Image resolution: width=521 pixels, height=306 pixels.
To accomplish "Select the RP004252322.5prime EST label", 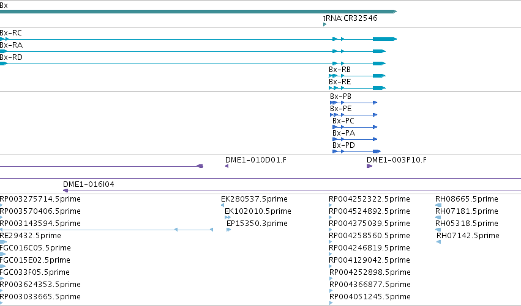I will pyautogui.click(x=369, y=199).
